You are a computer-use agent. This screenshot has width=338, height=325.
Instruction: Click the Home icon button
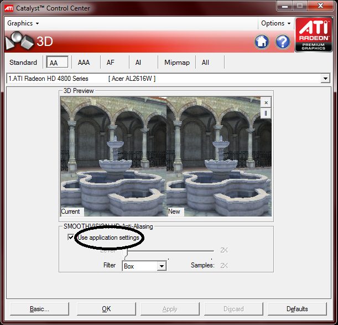coord(262,42)
